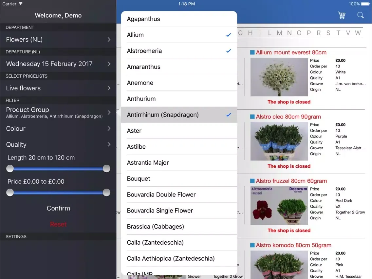372x279 pixels.
Task: Tap the battery indicator icon
Action: tap(365, 4)
